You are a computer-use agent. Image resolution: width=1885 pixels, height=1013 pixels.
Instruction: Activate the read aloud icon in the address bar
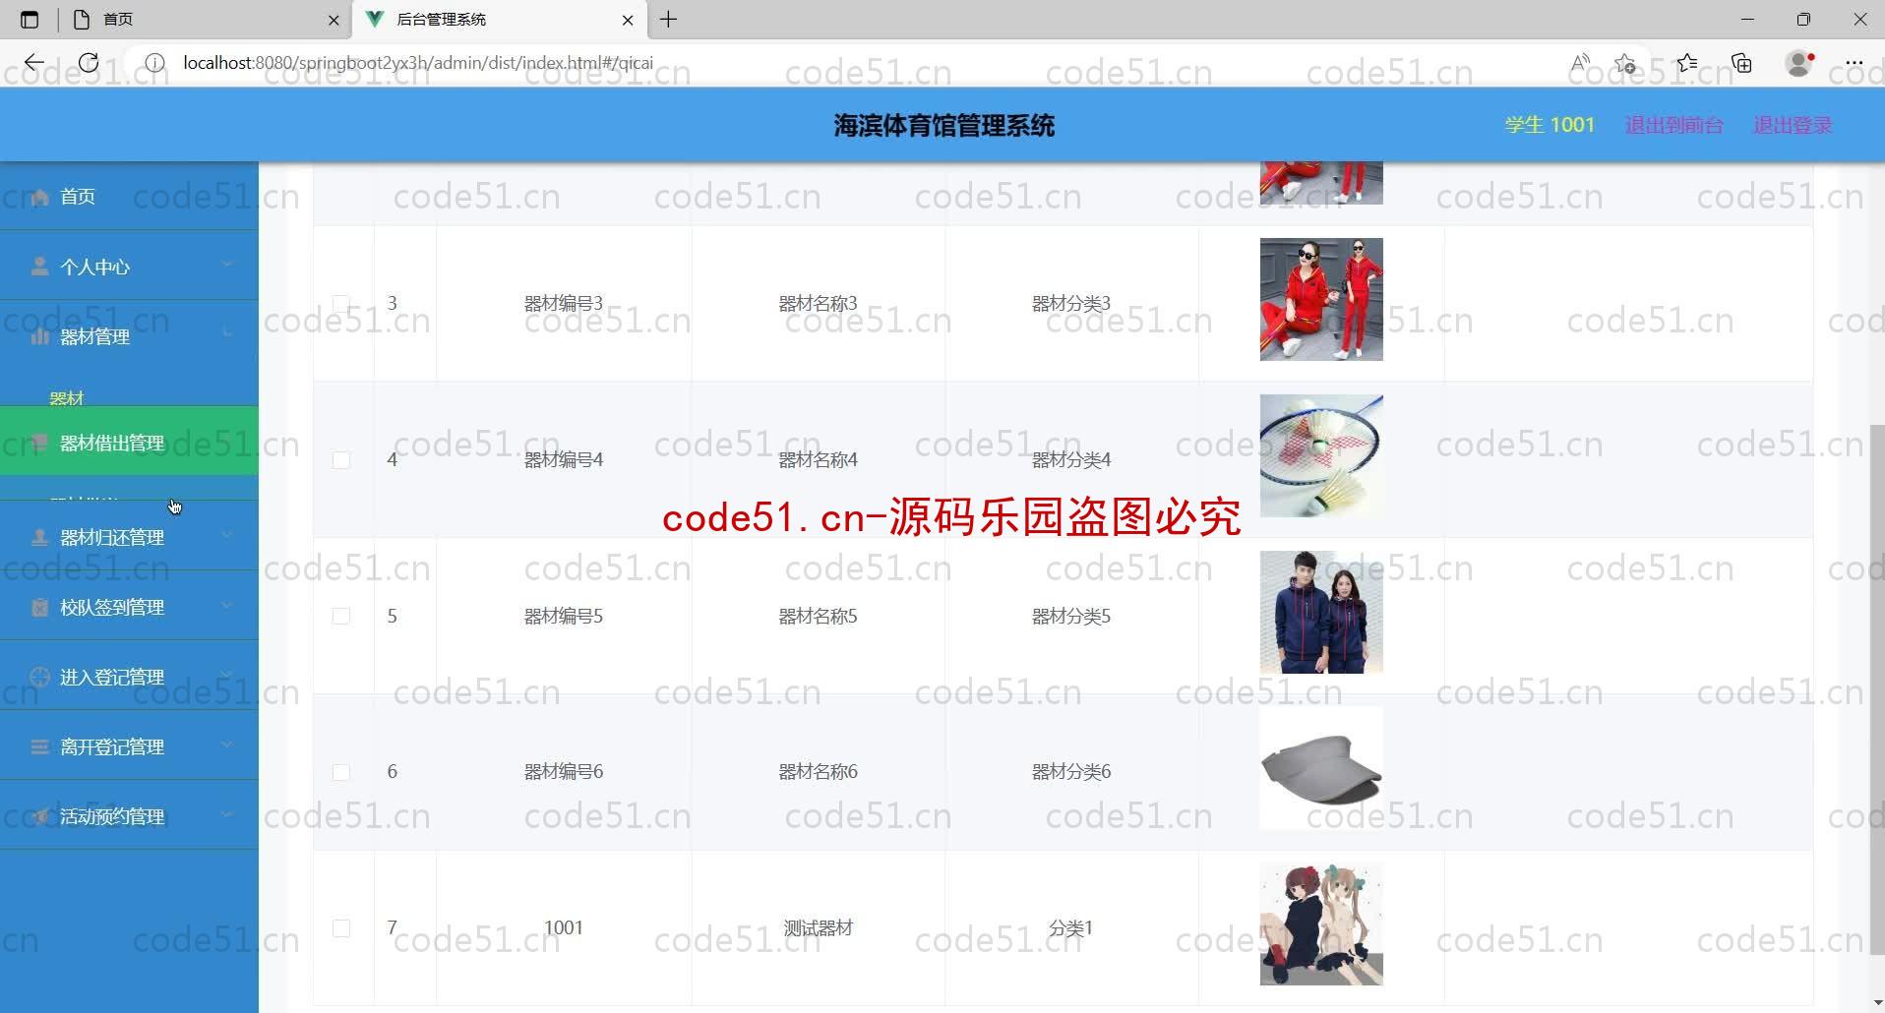click(x=1580, y=63)
